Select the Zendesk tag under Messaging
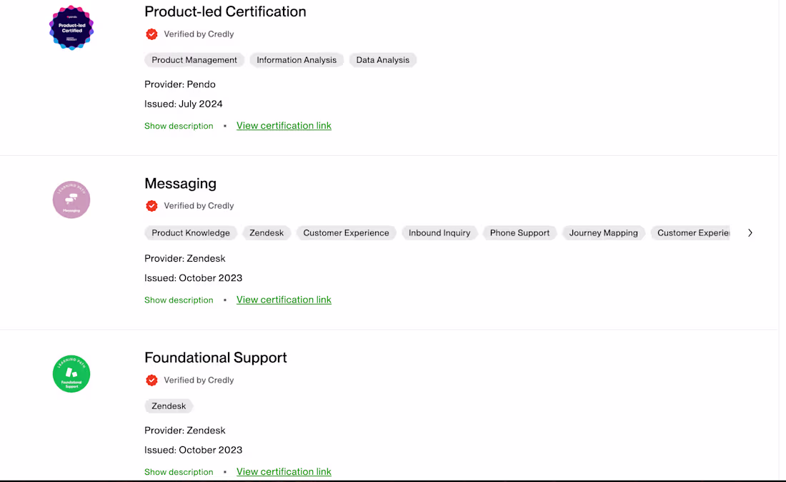The image size is (786, 482). pyautogui.click(x=267, y=232)
